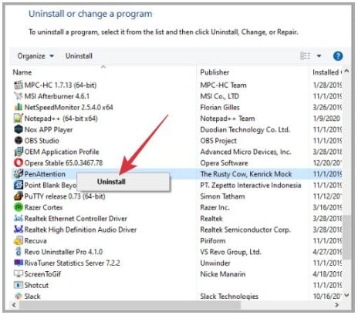The width and height of the screenshot is (358, 315).
Task: Click the change view layout icon
Action: [x=306, y=55]
